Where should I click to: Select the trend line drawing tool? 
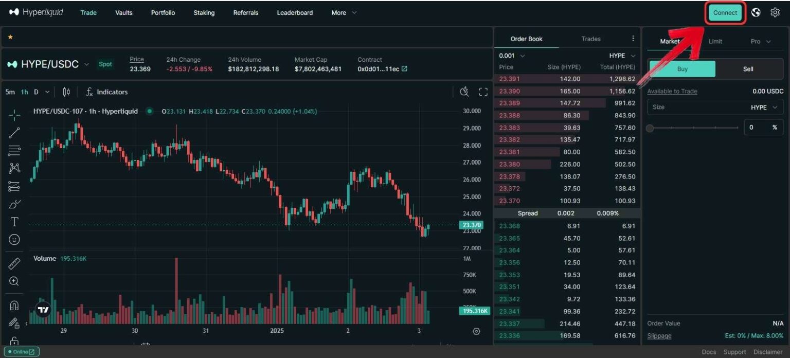tap(14, 133)
